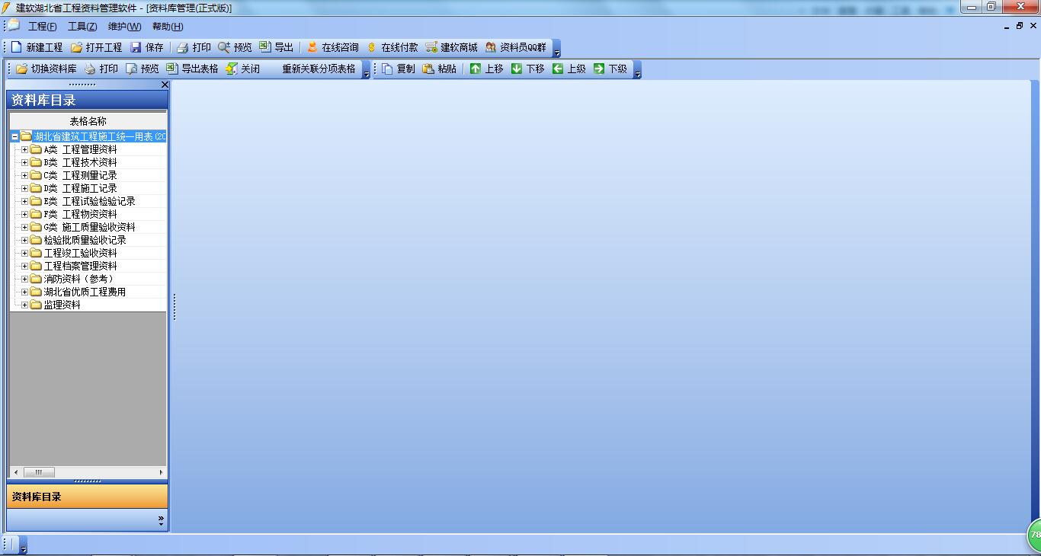Click the 表格名称 column header
The height and width of the screenshot is (556, 1041).
point(88,121)
